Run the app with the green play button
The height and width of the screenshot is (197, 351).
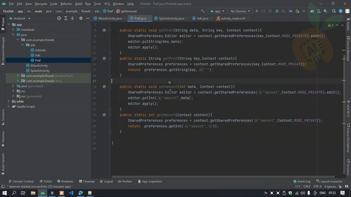[257, 11]
